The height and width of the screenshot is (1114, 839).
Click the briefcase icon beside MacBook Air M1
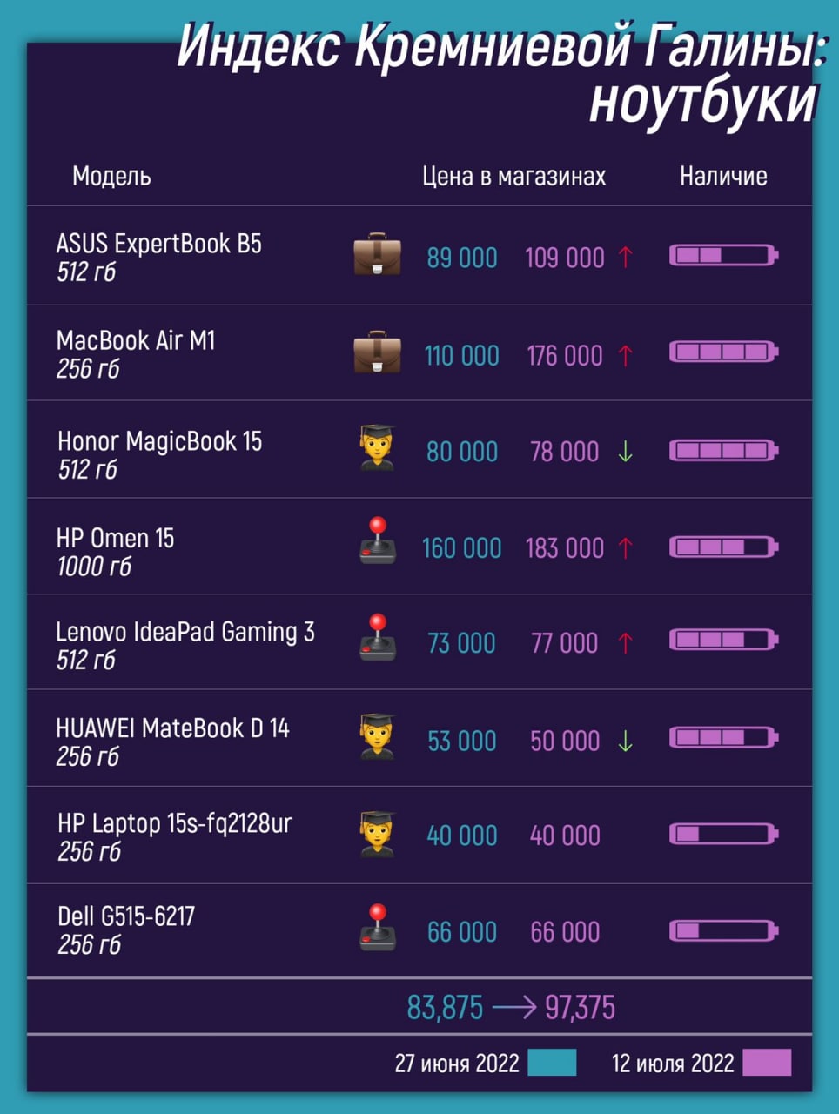378,352
